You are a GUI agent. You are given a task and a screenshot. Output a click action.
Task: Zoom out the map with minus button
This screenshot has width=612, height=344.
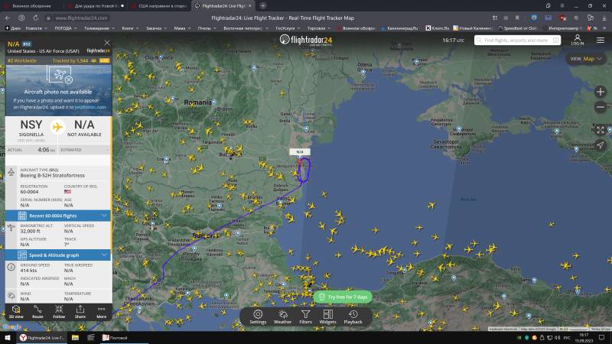point(601,107)
